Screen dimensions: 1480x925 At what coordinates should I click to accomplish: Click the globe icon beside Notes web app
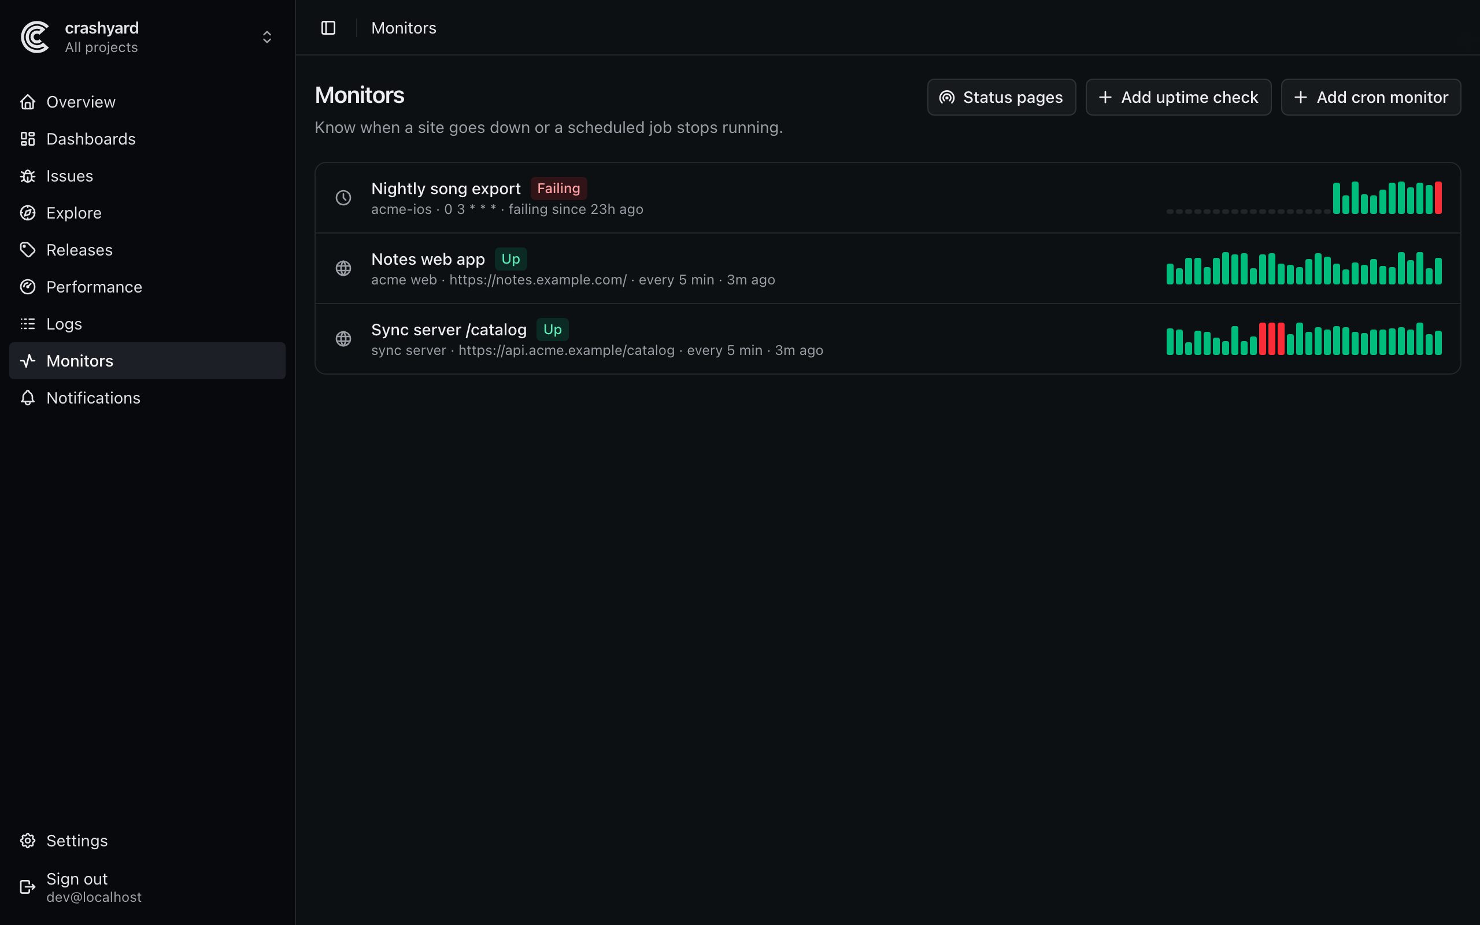[344, 269]
